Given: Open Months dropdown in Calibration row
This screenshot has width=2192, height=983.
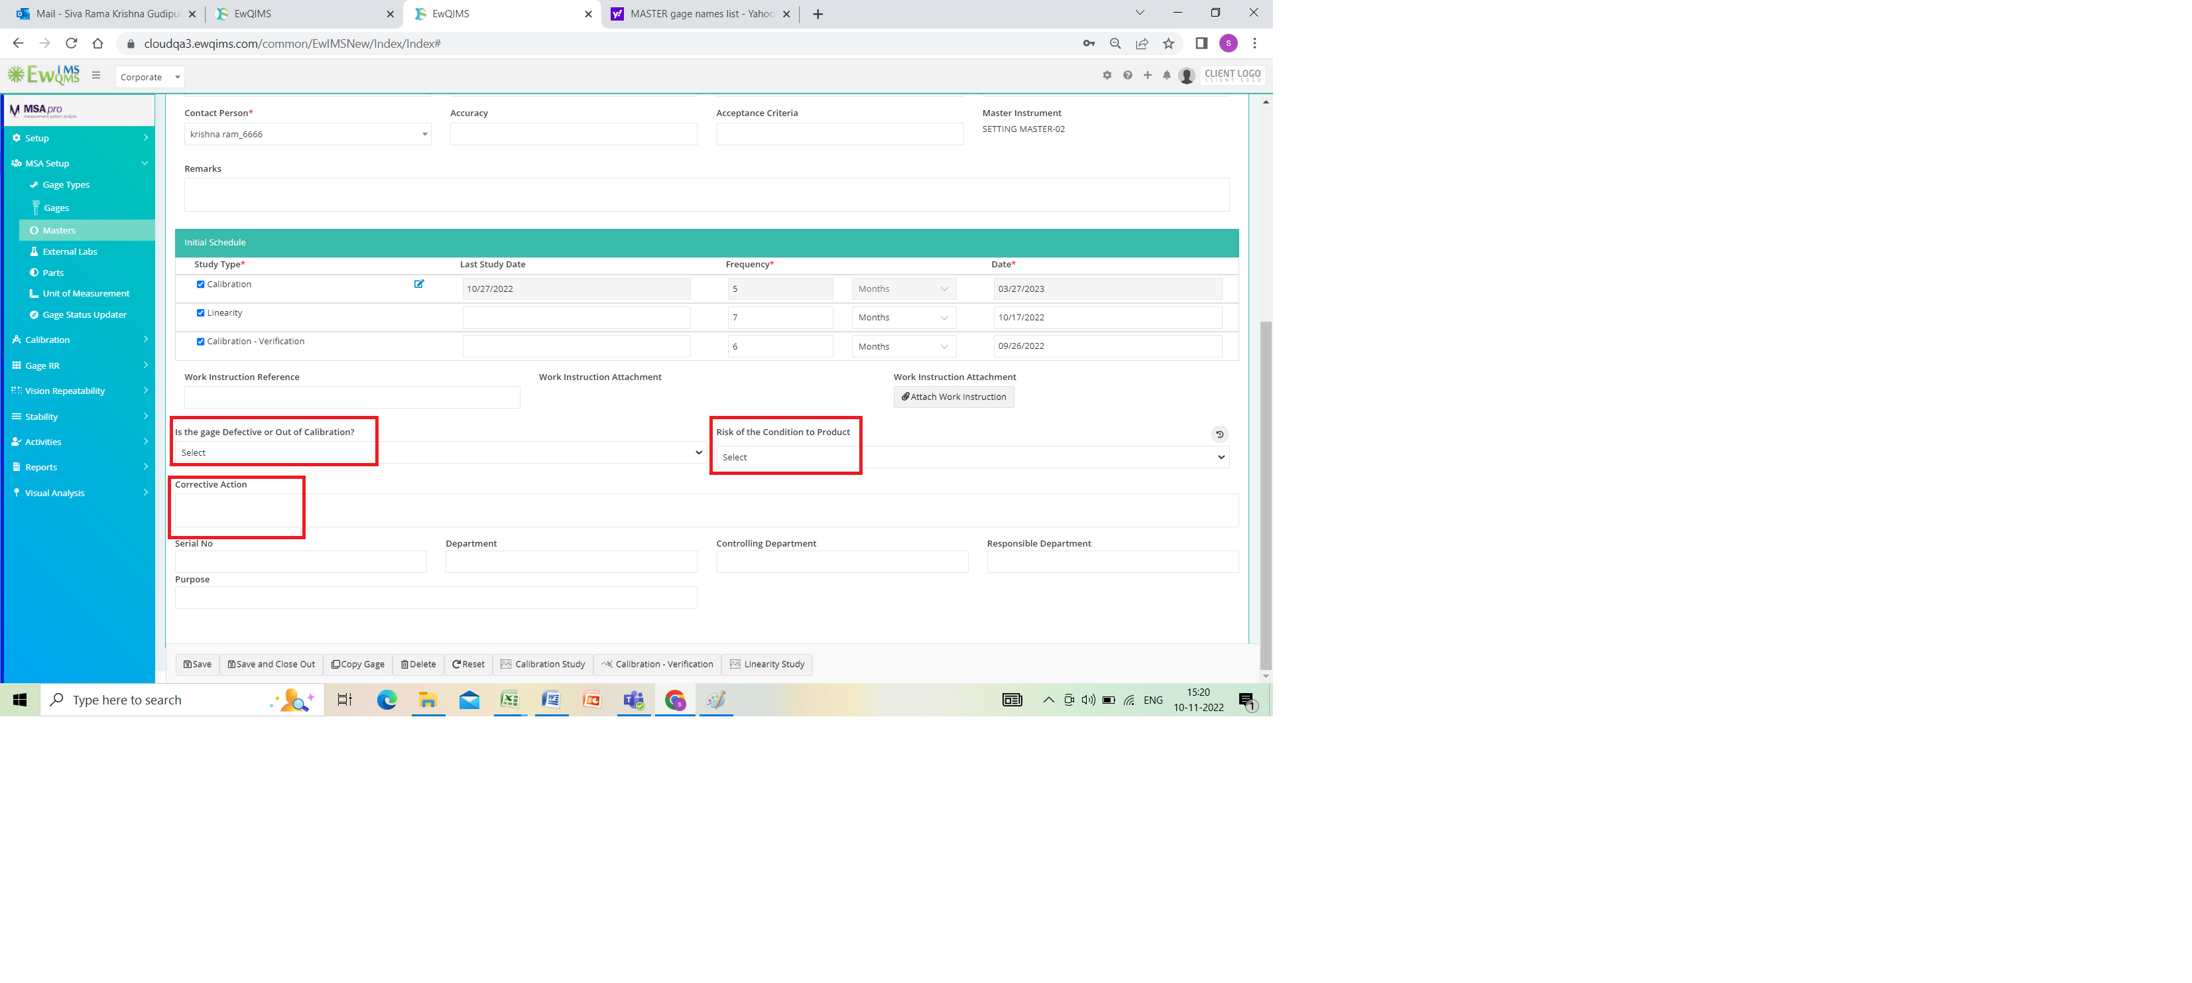Looking at the screenshot, I should coord(904,289).
